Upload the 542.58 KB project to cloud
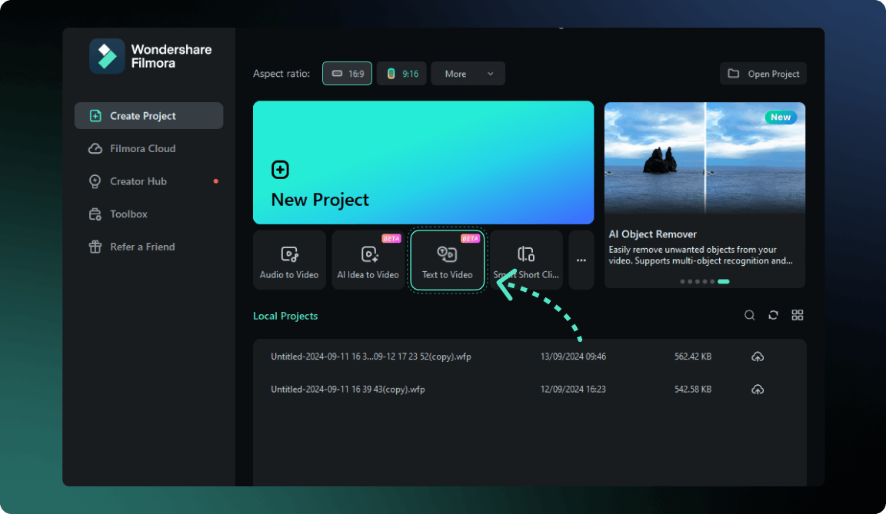This screenshot has width=886, height=514. (757, 390)
